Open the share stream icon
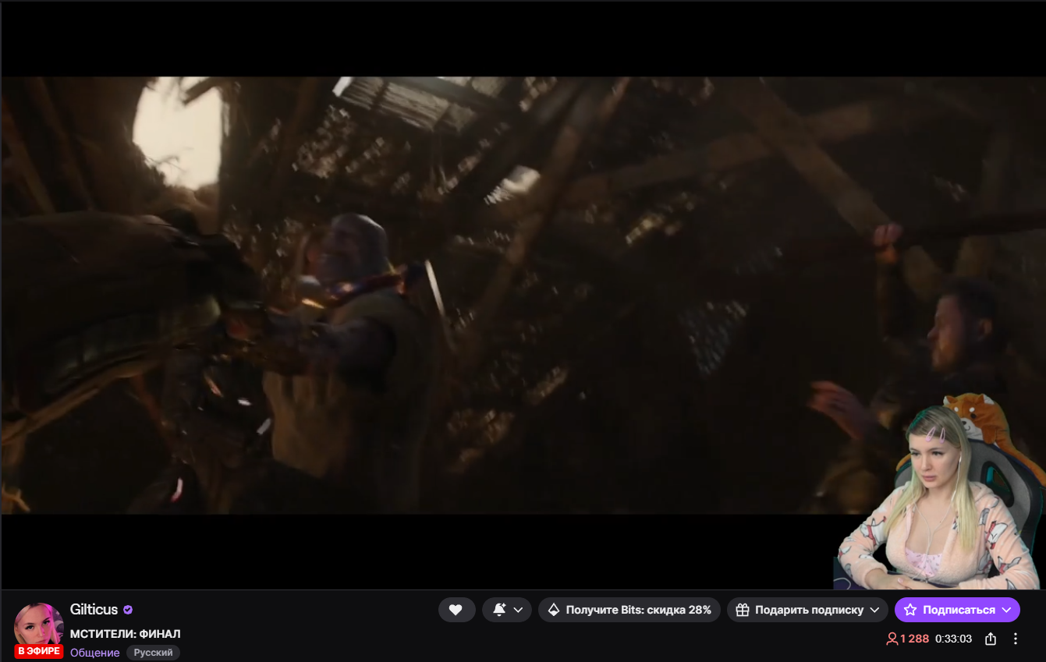 pos(991,639)
